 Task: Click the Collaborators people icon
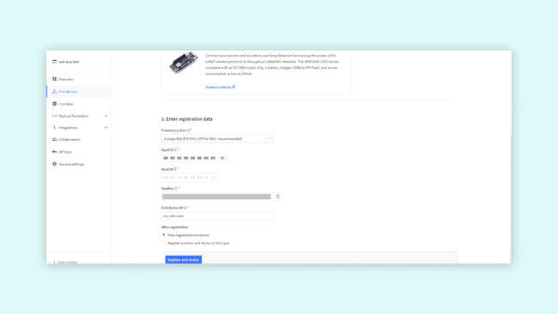point(54,139)
